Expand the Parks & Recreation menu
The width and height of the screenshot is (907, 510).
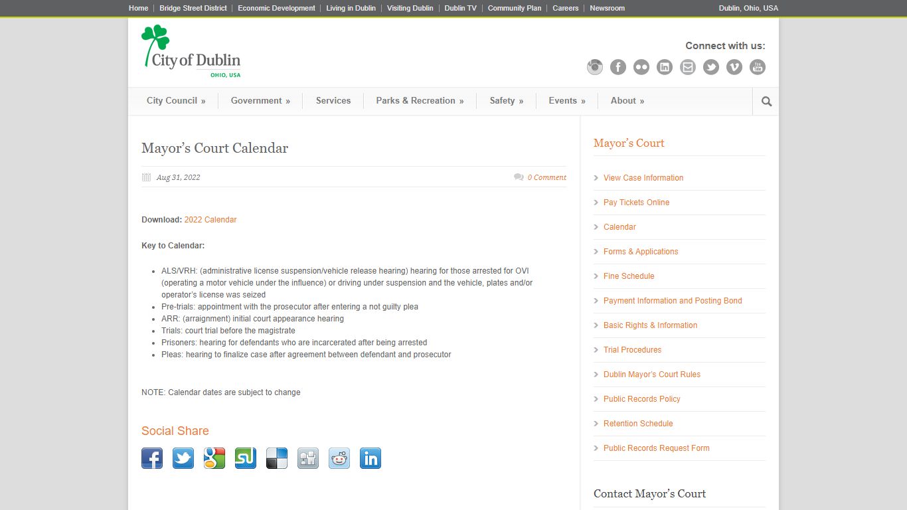click(x=420, y=101)
